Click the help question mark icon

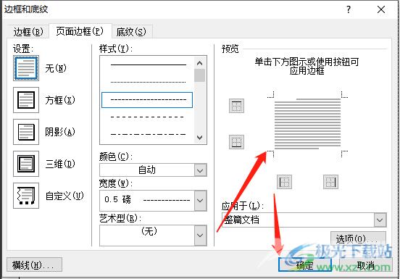[349, 9]
